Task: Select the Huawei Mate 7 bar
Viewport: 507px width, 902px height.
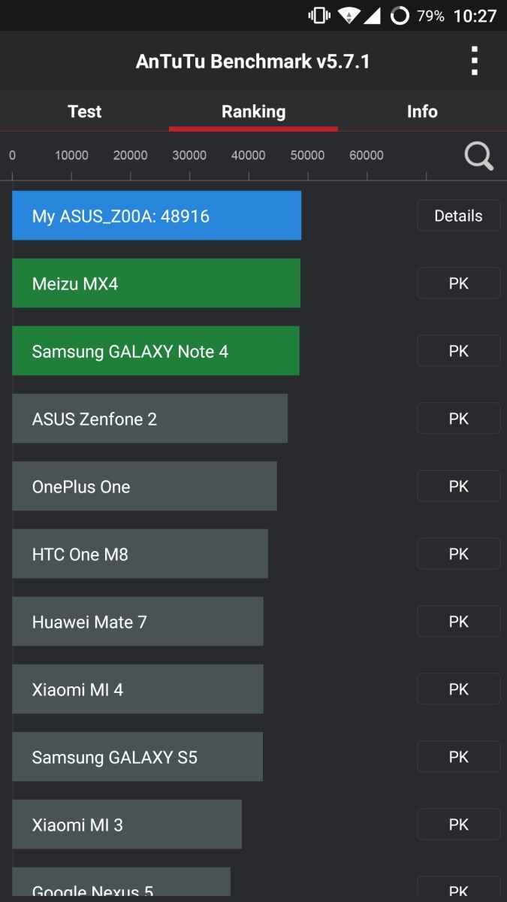Action: 137,622
